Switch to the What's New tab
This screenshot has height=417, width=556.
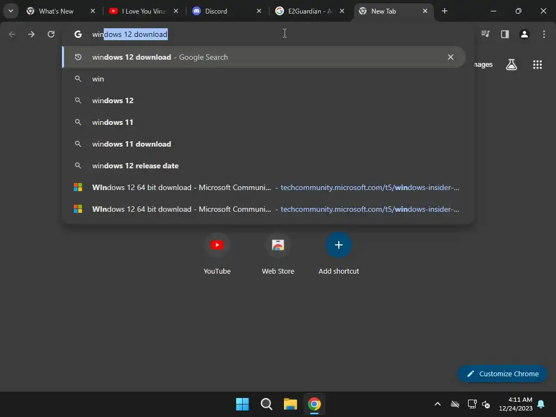coord(62,11)
